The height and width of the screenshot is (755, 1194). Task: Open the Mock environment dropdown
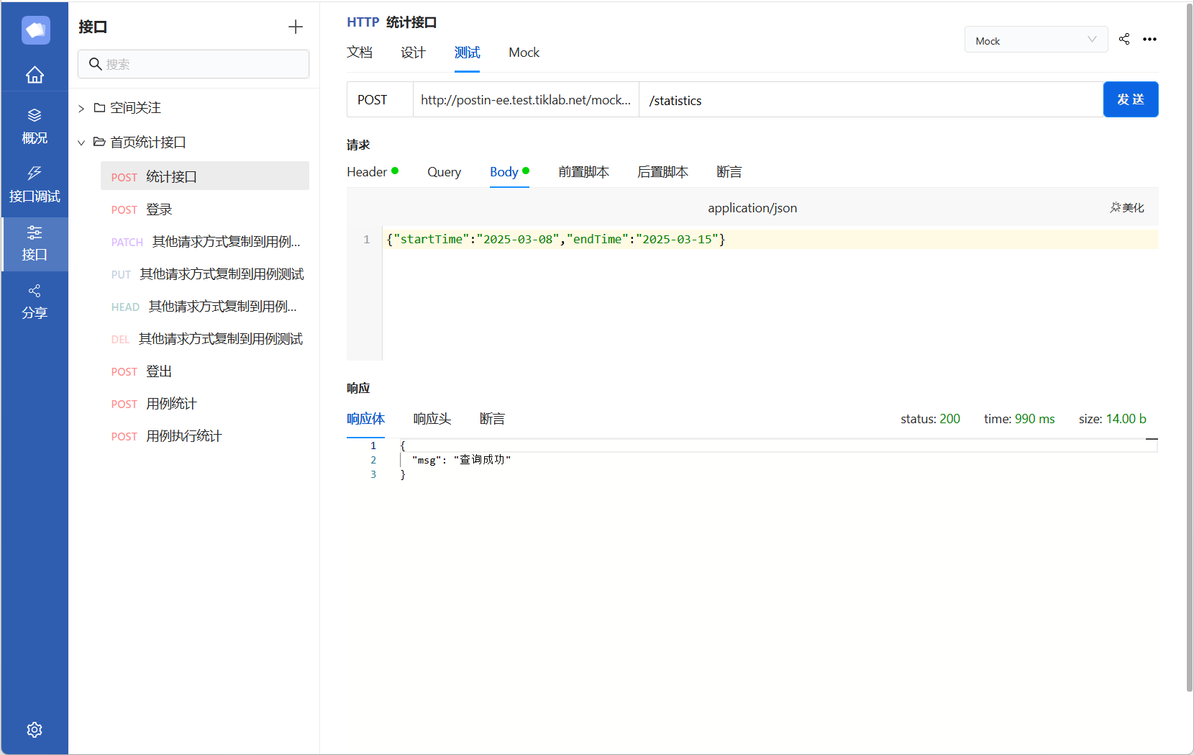click(x=1036, y=40)
